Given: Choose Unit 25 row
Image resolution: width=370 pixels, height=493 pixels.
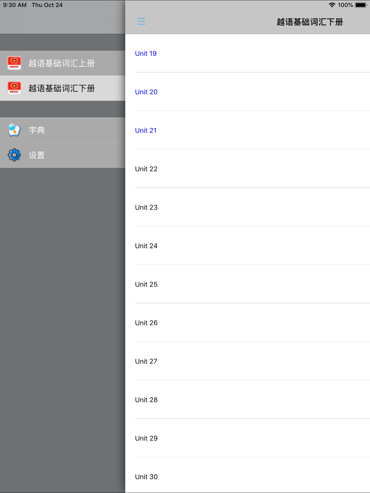Looking at the screenshot, I should click(x=248, y=284).
